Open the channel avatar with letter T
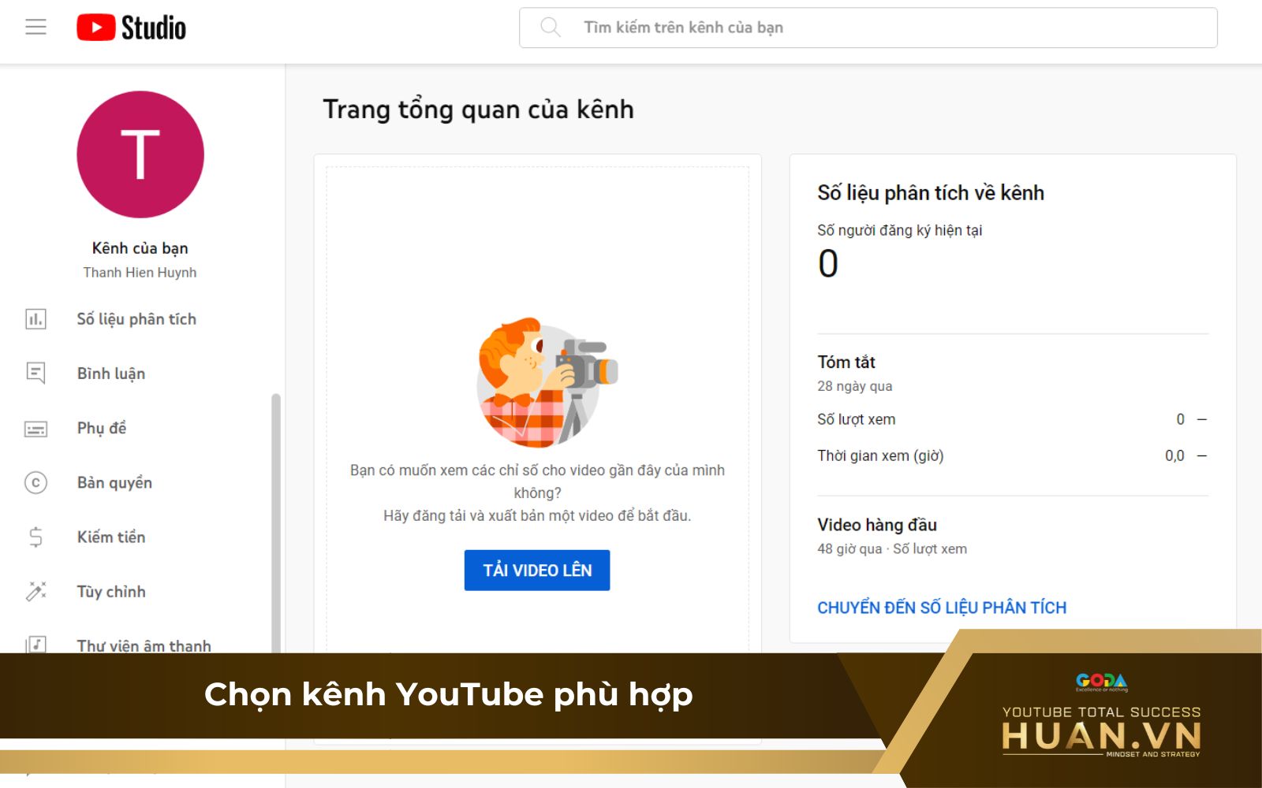The width and height of the screenshot is (1262, 788). coord(140,154)
